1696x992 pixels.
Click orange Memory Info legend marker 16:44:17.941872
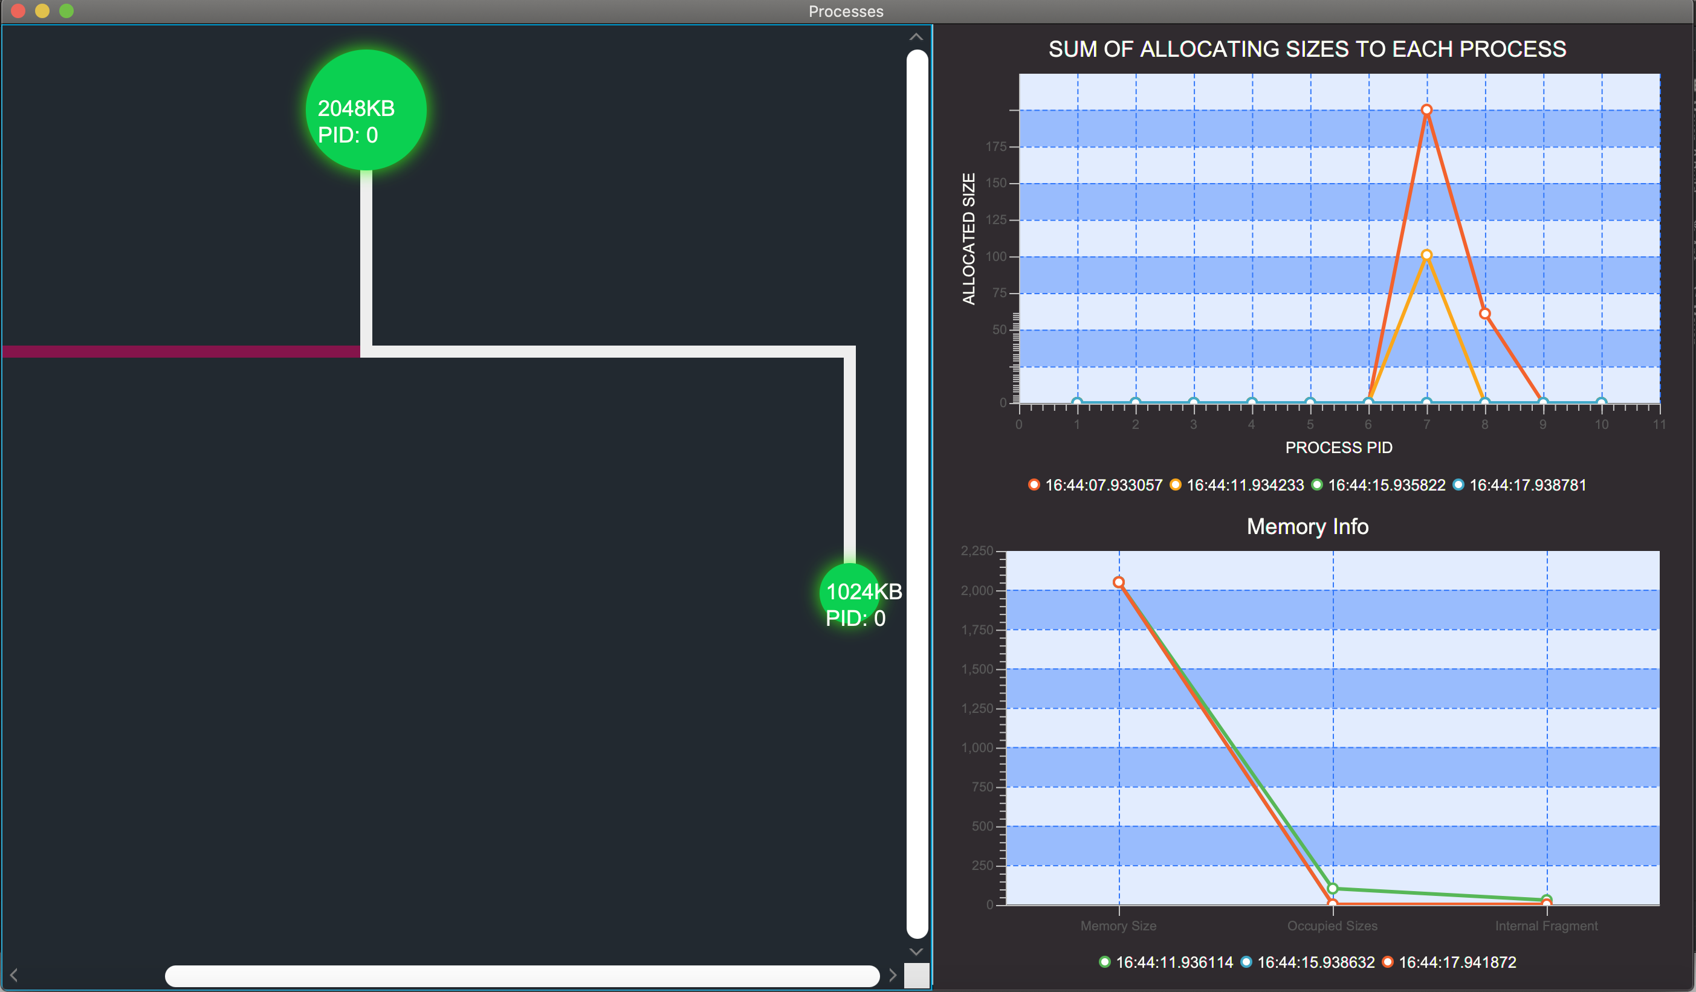[1387, 962]
